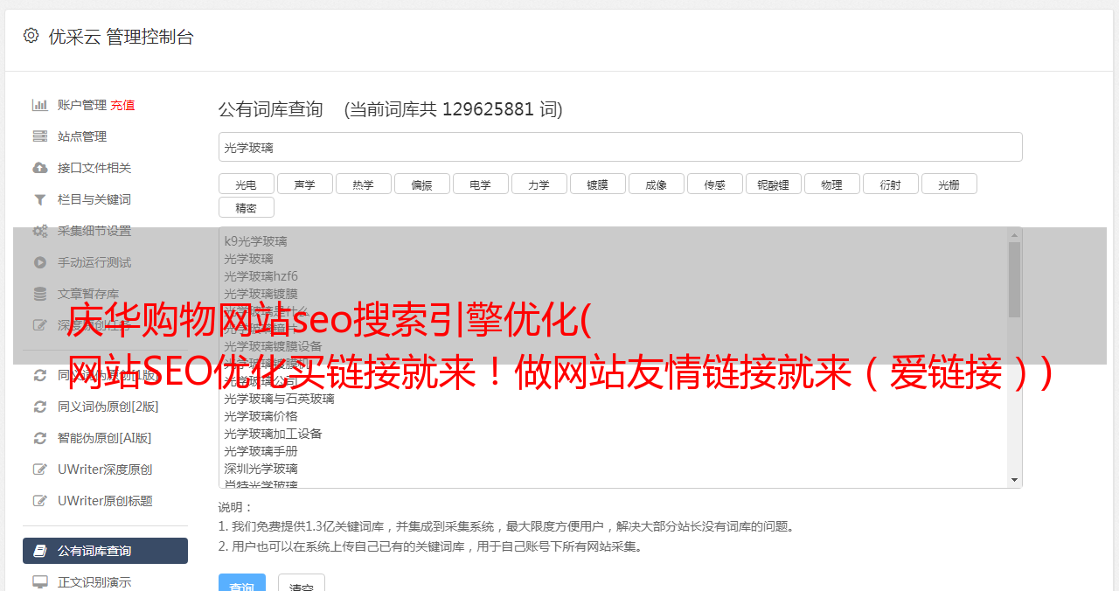1119x591 pixels.
Task: Click the gear icon beside 优采云 管理控制台
Action: pos(31,36)
